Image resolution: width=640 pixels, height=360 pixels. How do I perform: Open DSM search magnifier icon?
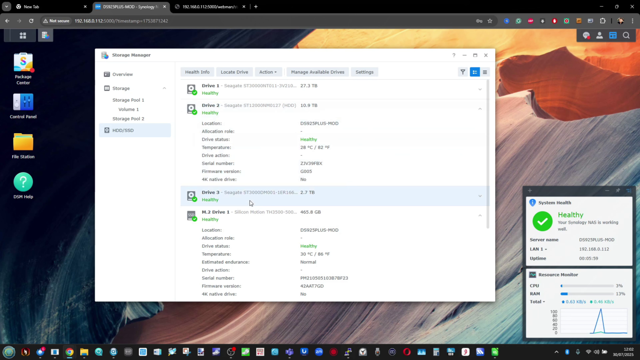coord(626,35)
